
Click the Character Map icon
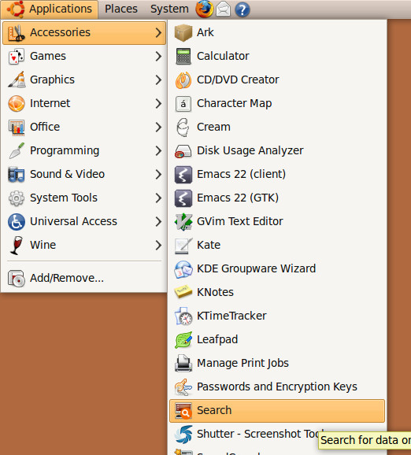(x=183, y=103)
